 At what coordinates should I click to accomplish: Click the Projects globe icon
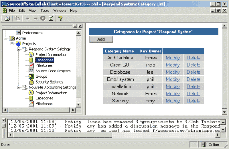[18, 44]
